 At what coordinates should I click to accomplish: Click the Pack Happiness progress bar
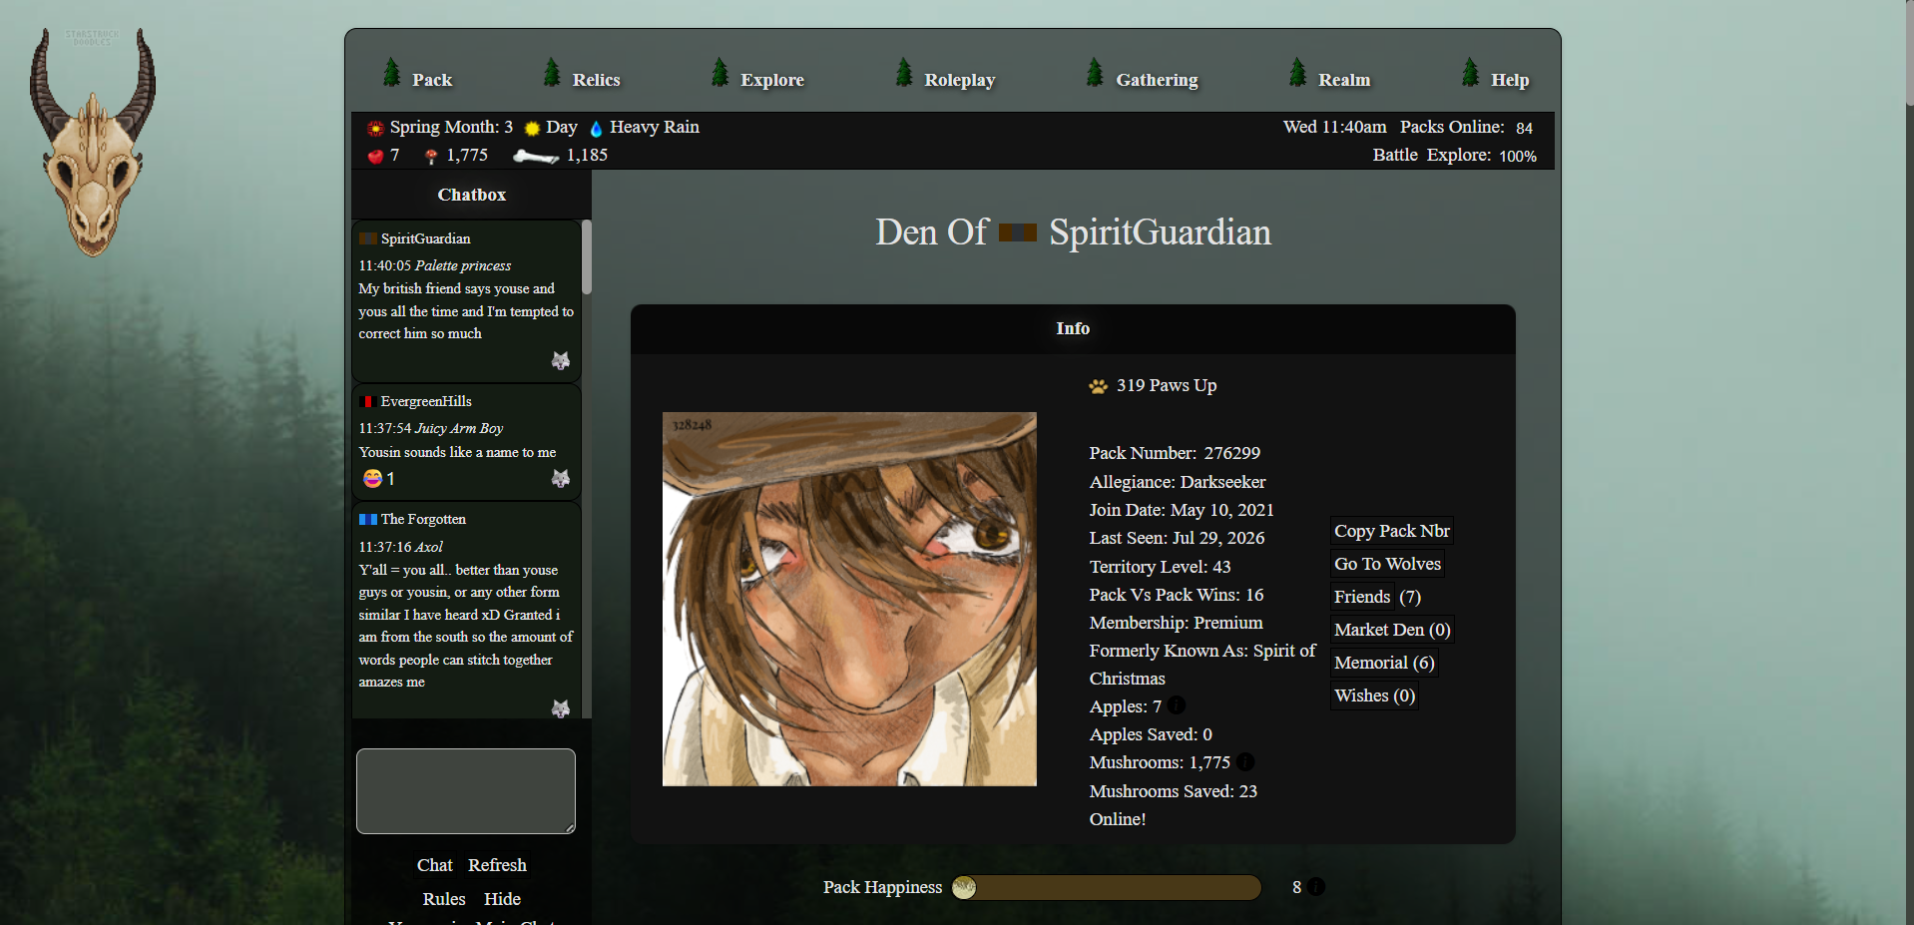pyautogui.click(x=1107, y=887)
